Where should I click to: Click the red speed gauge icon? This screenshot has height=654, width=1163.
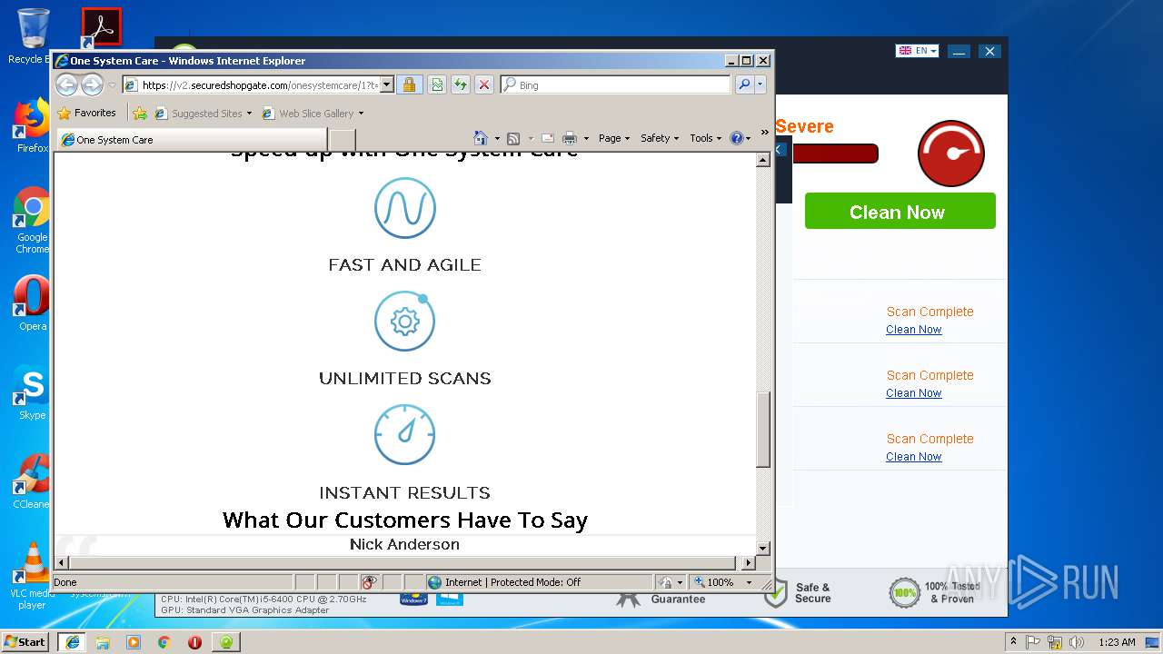click(951, 154)
